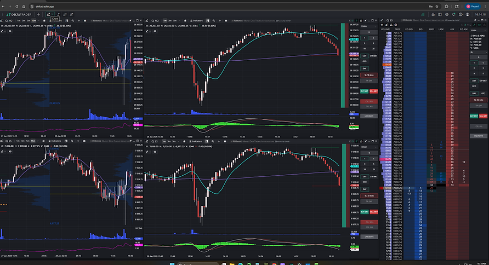
Task: Click the lock icon on NQ 1m chart header
Action: click(x=361, y=21)
